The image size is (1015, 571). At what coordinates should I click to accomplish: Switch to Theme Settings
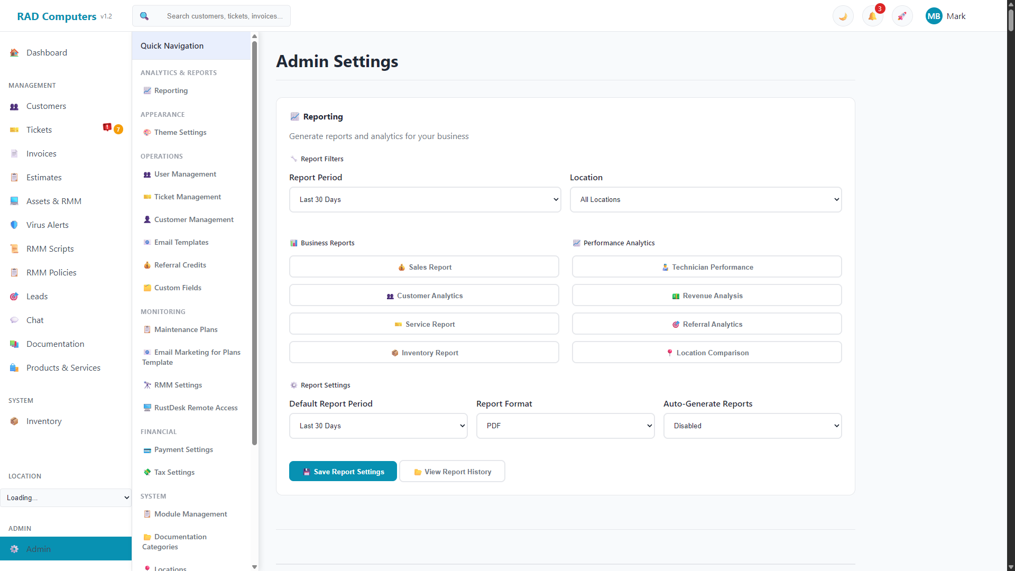180,132
